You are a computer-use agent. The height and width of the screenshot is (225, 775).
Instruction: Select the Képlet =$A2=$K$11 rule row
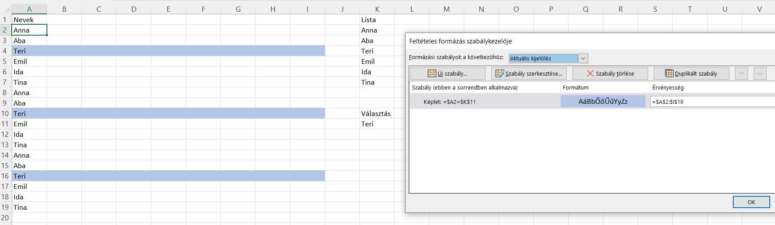click(x=485, y=102)
